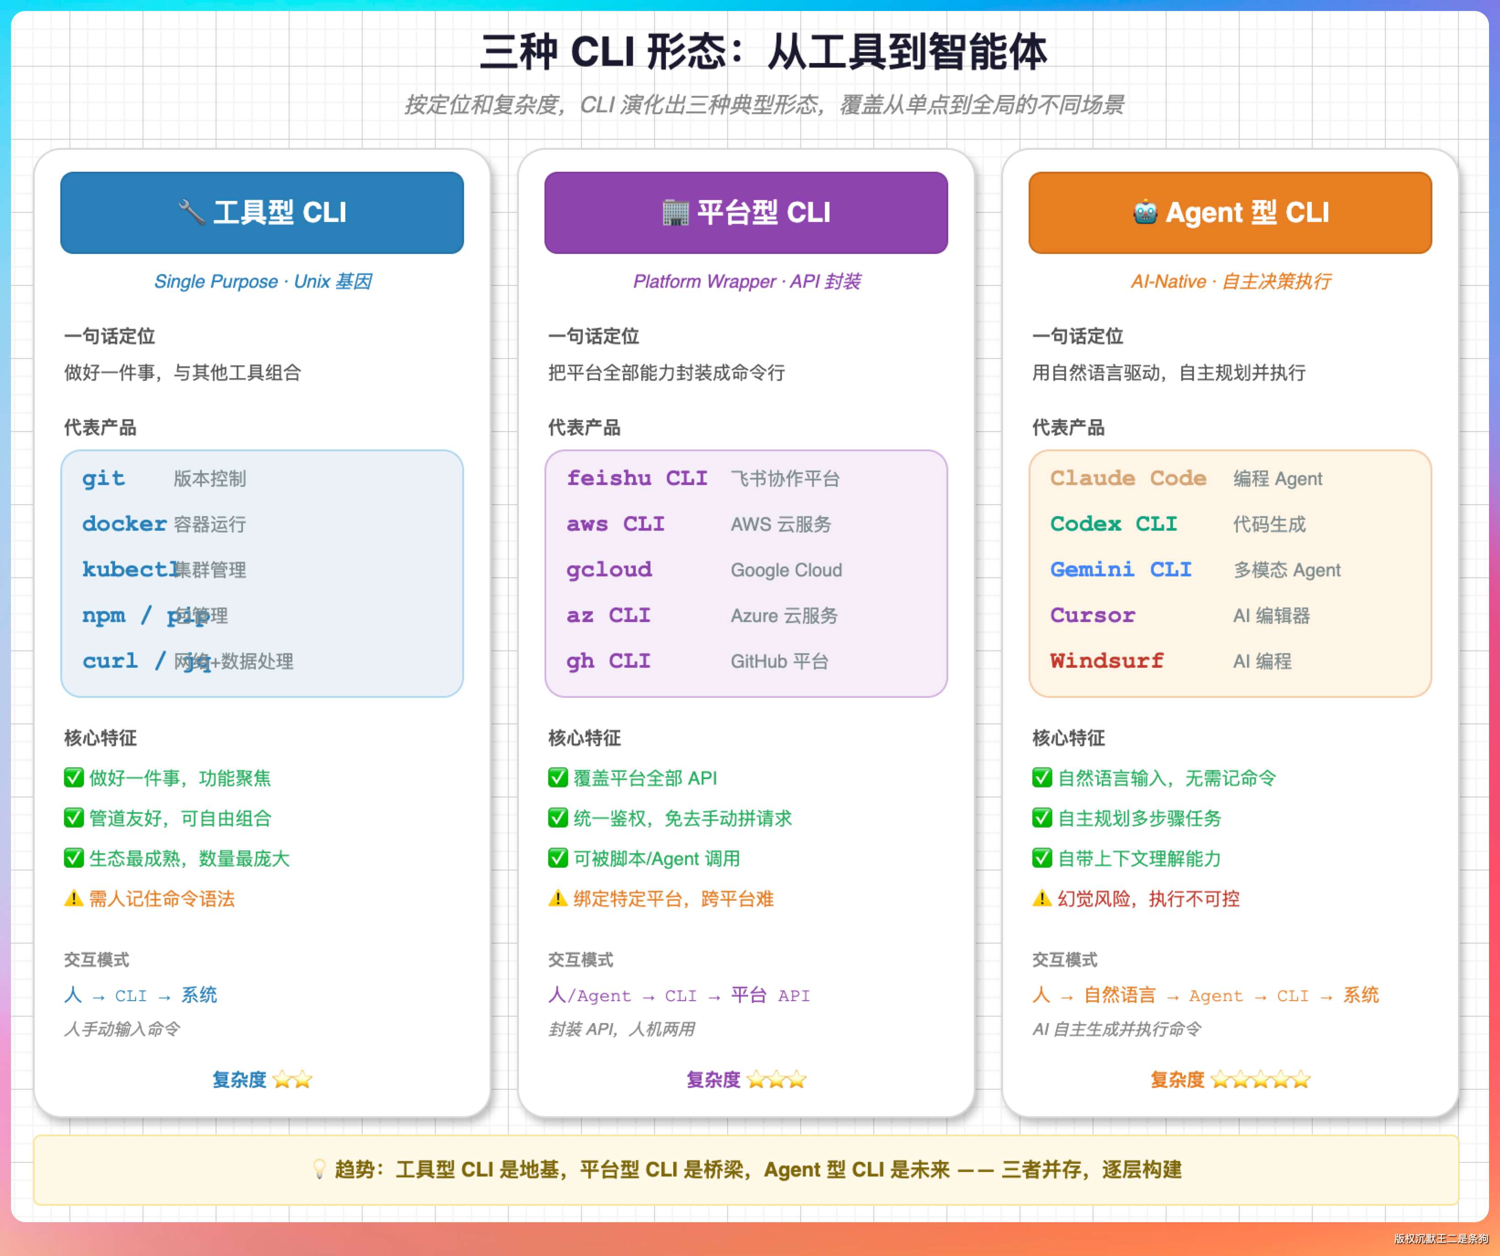
Task: Click the Claude Code product name
Action: [1128, 478]
